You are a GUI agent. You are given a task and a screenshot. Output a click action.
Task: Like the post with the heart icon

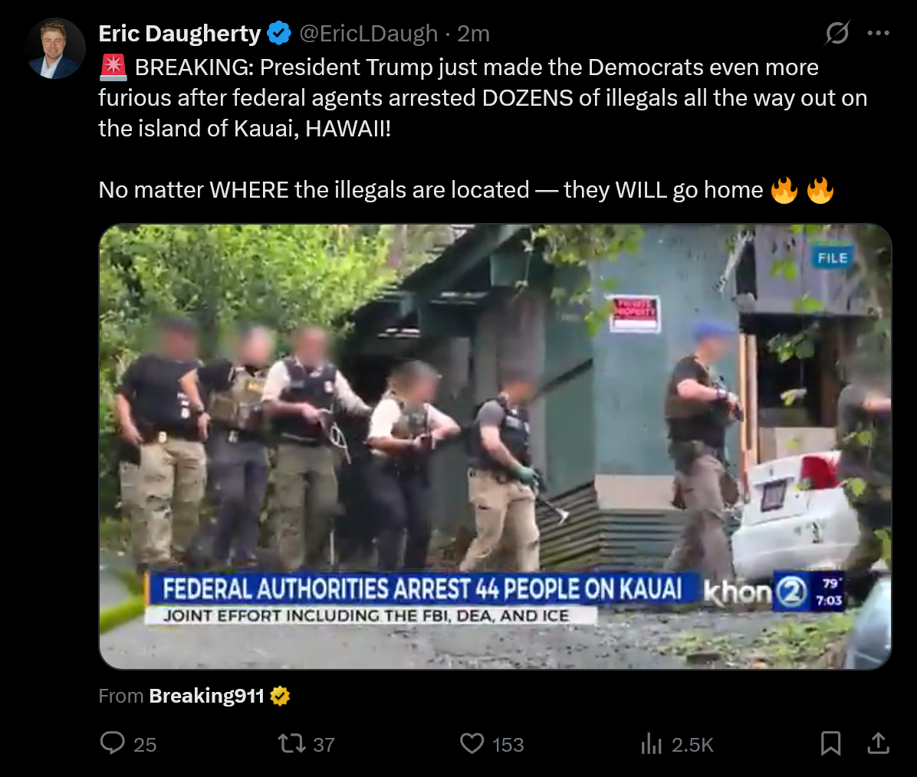(x=472, y=744)
